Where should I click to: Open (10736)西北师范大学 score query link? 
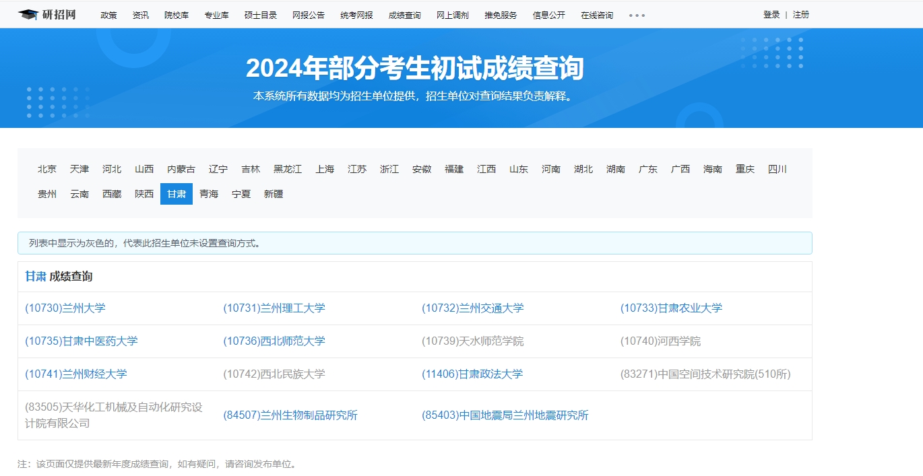[x=274, y=341]
